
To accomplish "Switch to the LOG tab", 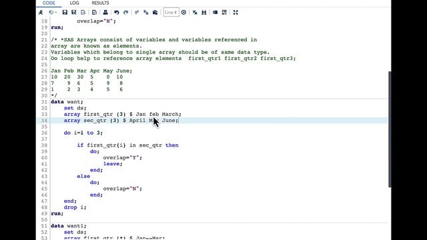I will pos(74,3).
